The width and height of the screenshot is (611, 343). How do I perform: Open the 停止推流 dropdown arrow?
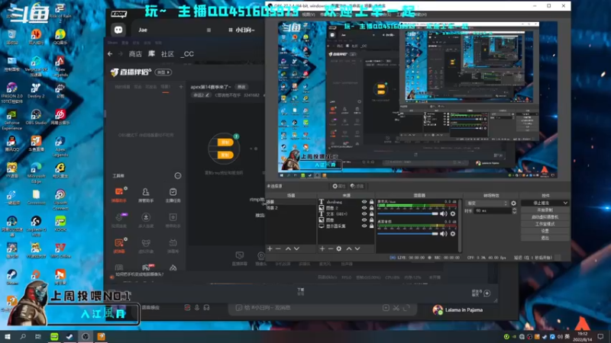565,203
